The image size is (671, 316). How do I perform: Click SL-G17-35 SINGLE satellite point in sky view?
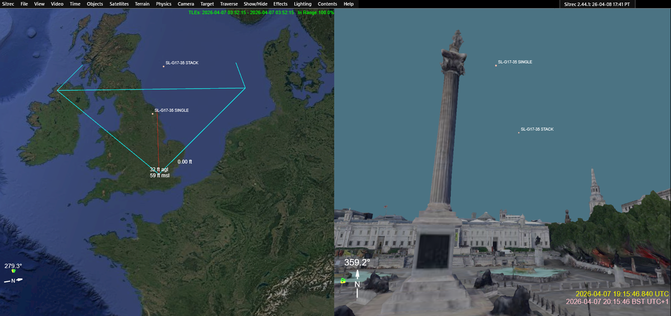point(496,66)
